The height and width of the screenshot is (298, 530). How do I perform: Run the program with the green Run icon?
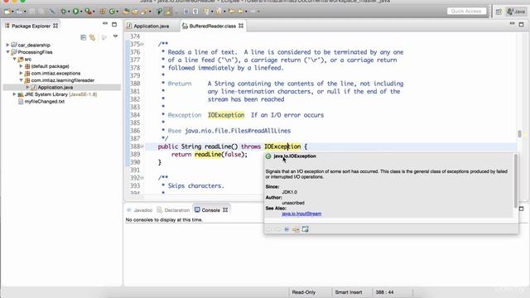pyautogui.click(x=75, y=12)
